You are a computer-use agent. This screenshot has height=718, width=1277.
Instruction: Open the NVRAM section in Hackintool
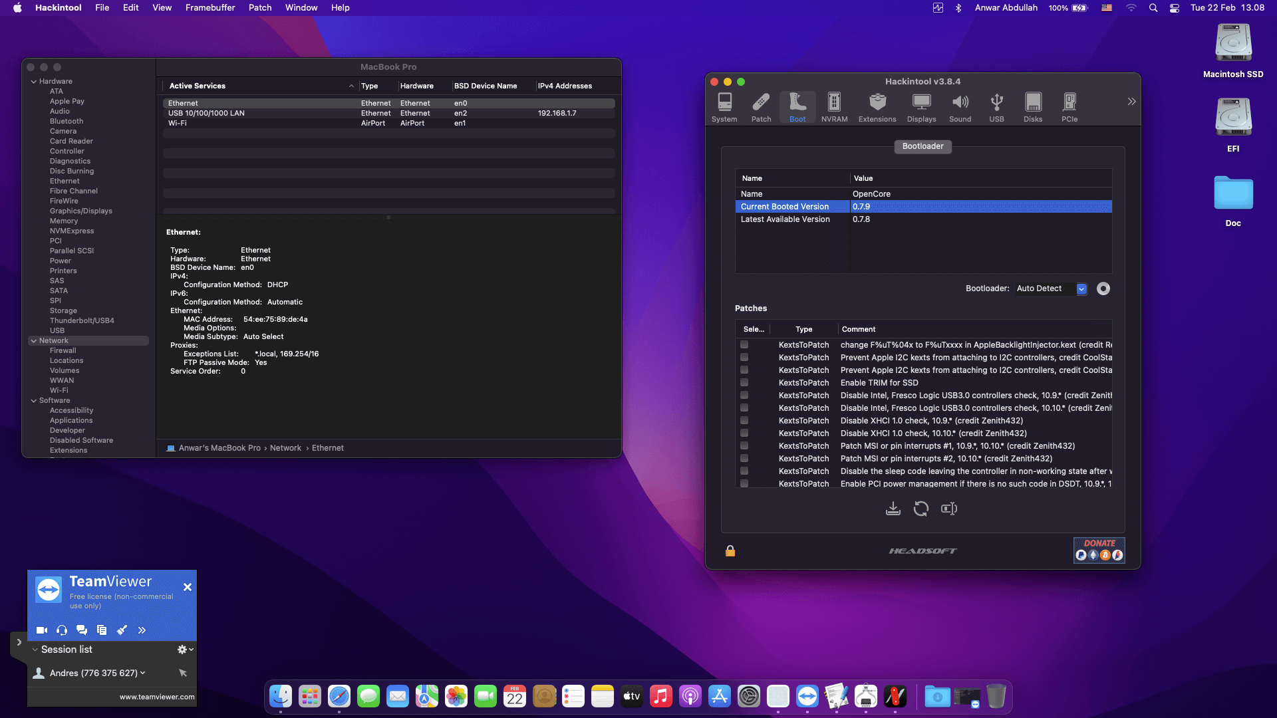(834, 108)
